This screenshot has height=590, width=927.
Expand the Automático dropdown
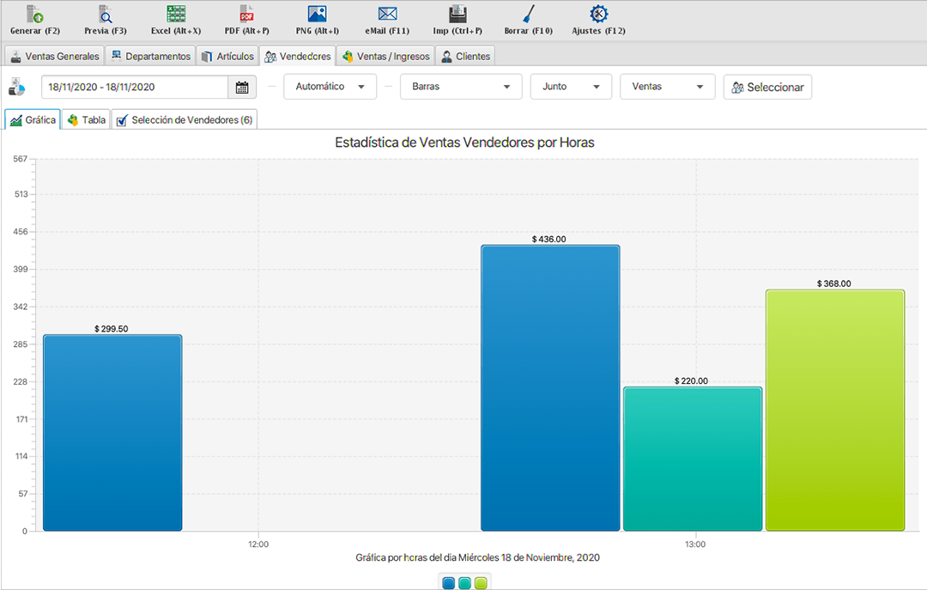[x=330, y=87]
